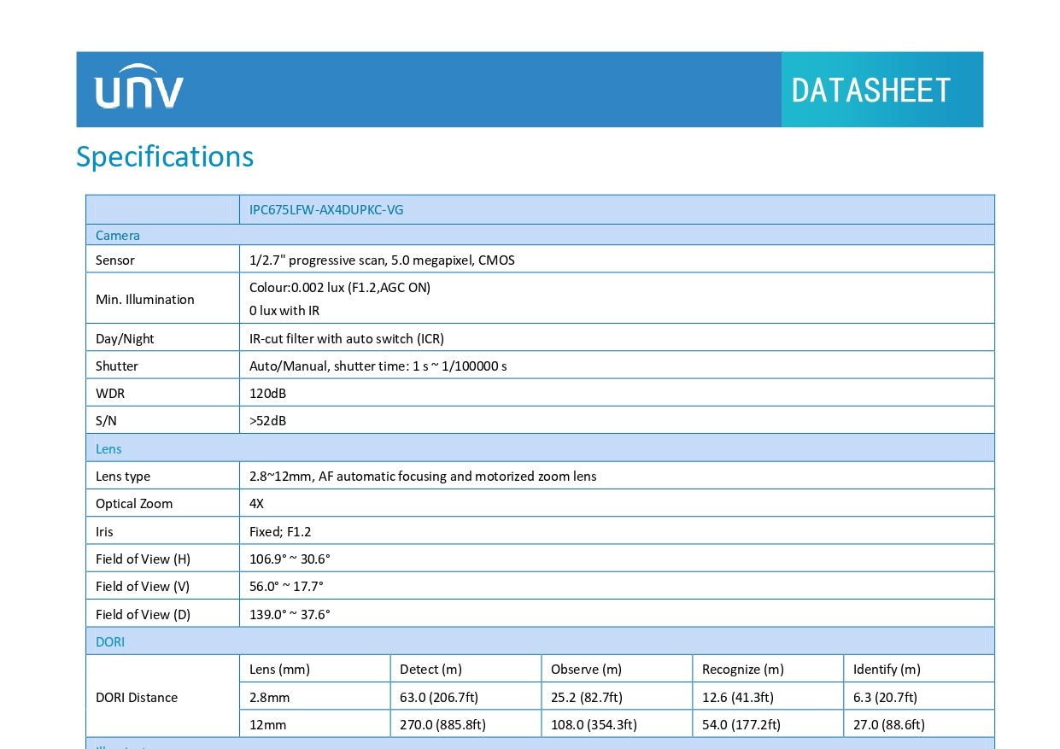Select the 108.0 (354.3ft) cell
This screenshot has width=1060, height=749.
594,724
